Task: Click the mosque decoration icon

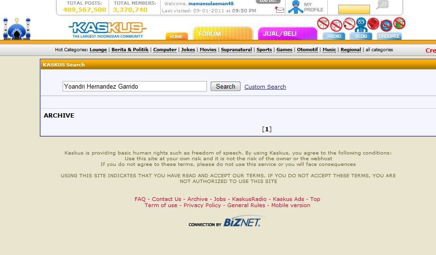Action: (x=17, y=28)
